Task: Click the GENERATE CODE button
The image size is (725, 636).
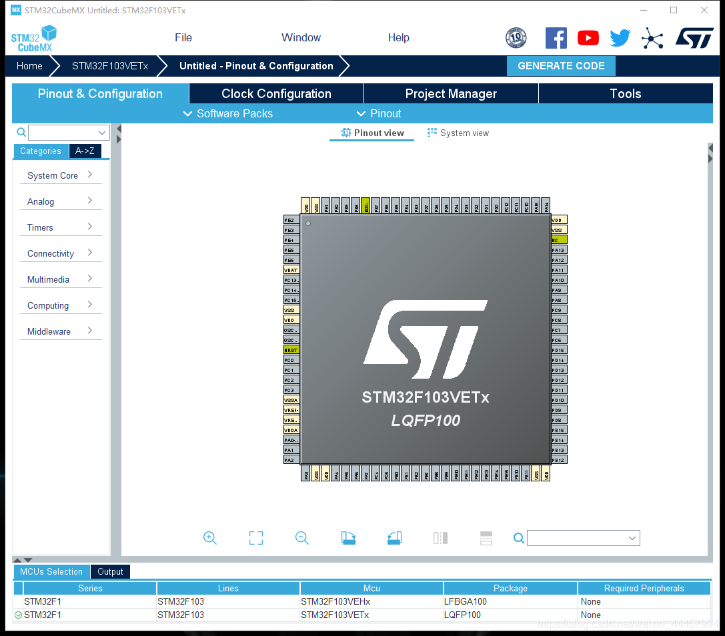Action: tap(561, 65)
